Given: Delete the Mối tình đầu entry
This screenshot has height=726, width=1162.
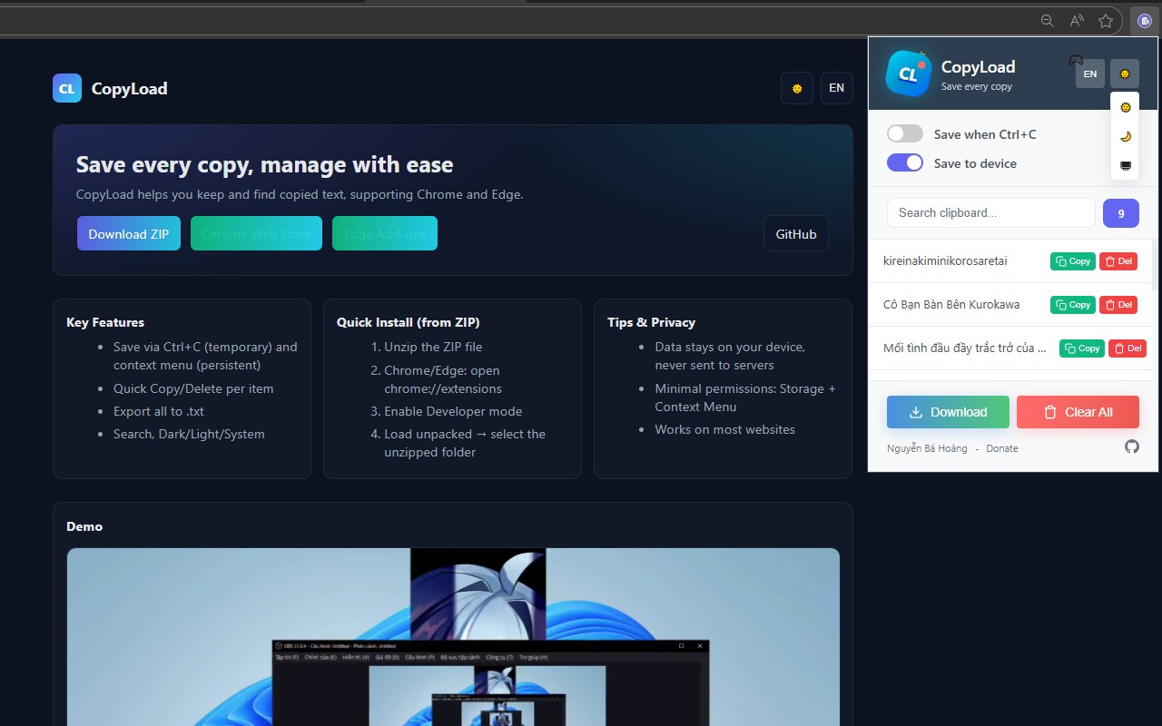Looking at the screenshot, I should [x=1128, y=348].
